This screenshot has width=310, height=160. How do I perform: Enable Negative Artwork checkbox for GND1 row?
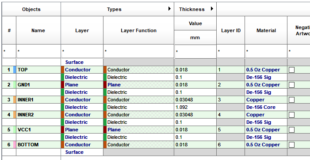pos(291,85)
